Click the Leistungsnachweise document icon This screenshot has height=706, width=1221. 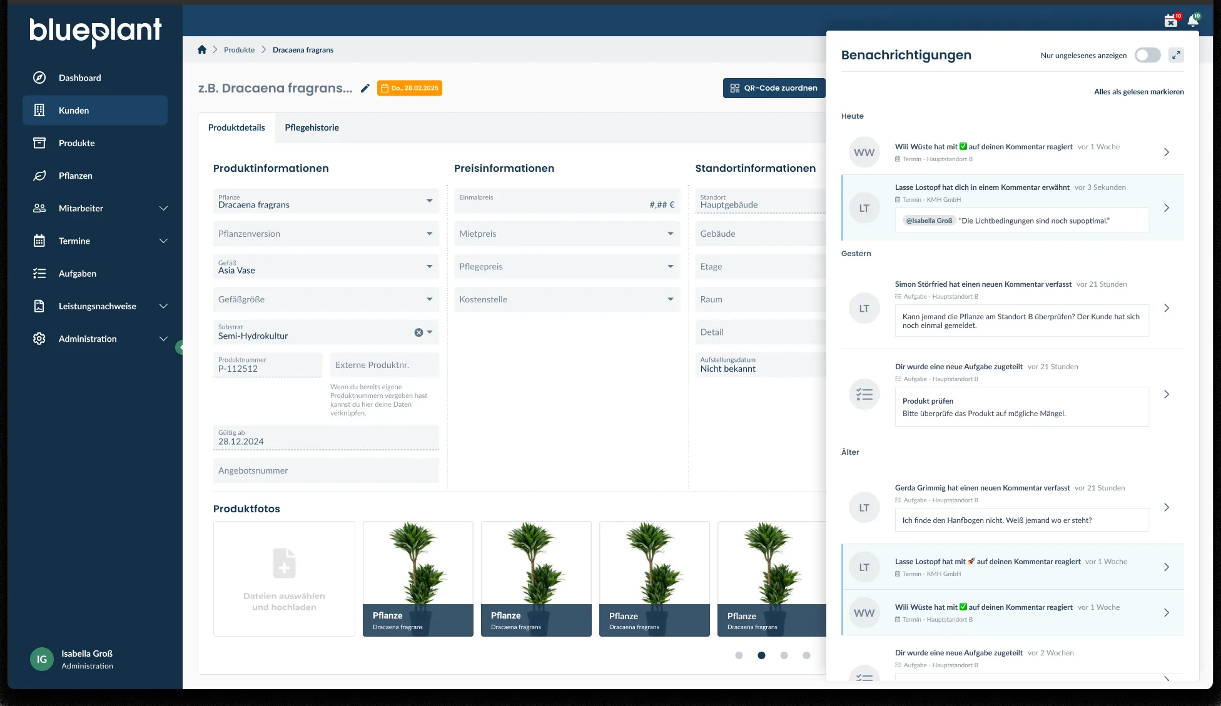coord(39,306)
